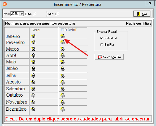The height and width of the screenshot is (126, 156).
Task: Click the Geral padlock for Julho
Action: point(33,76)
